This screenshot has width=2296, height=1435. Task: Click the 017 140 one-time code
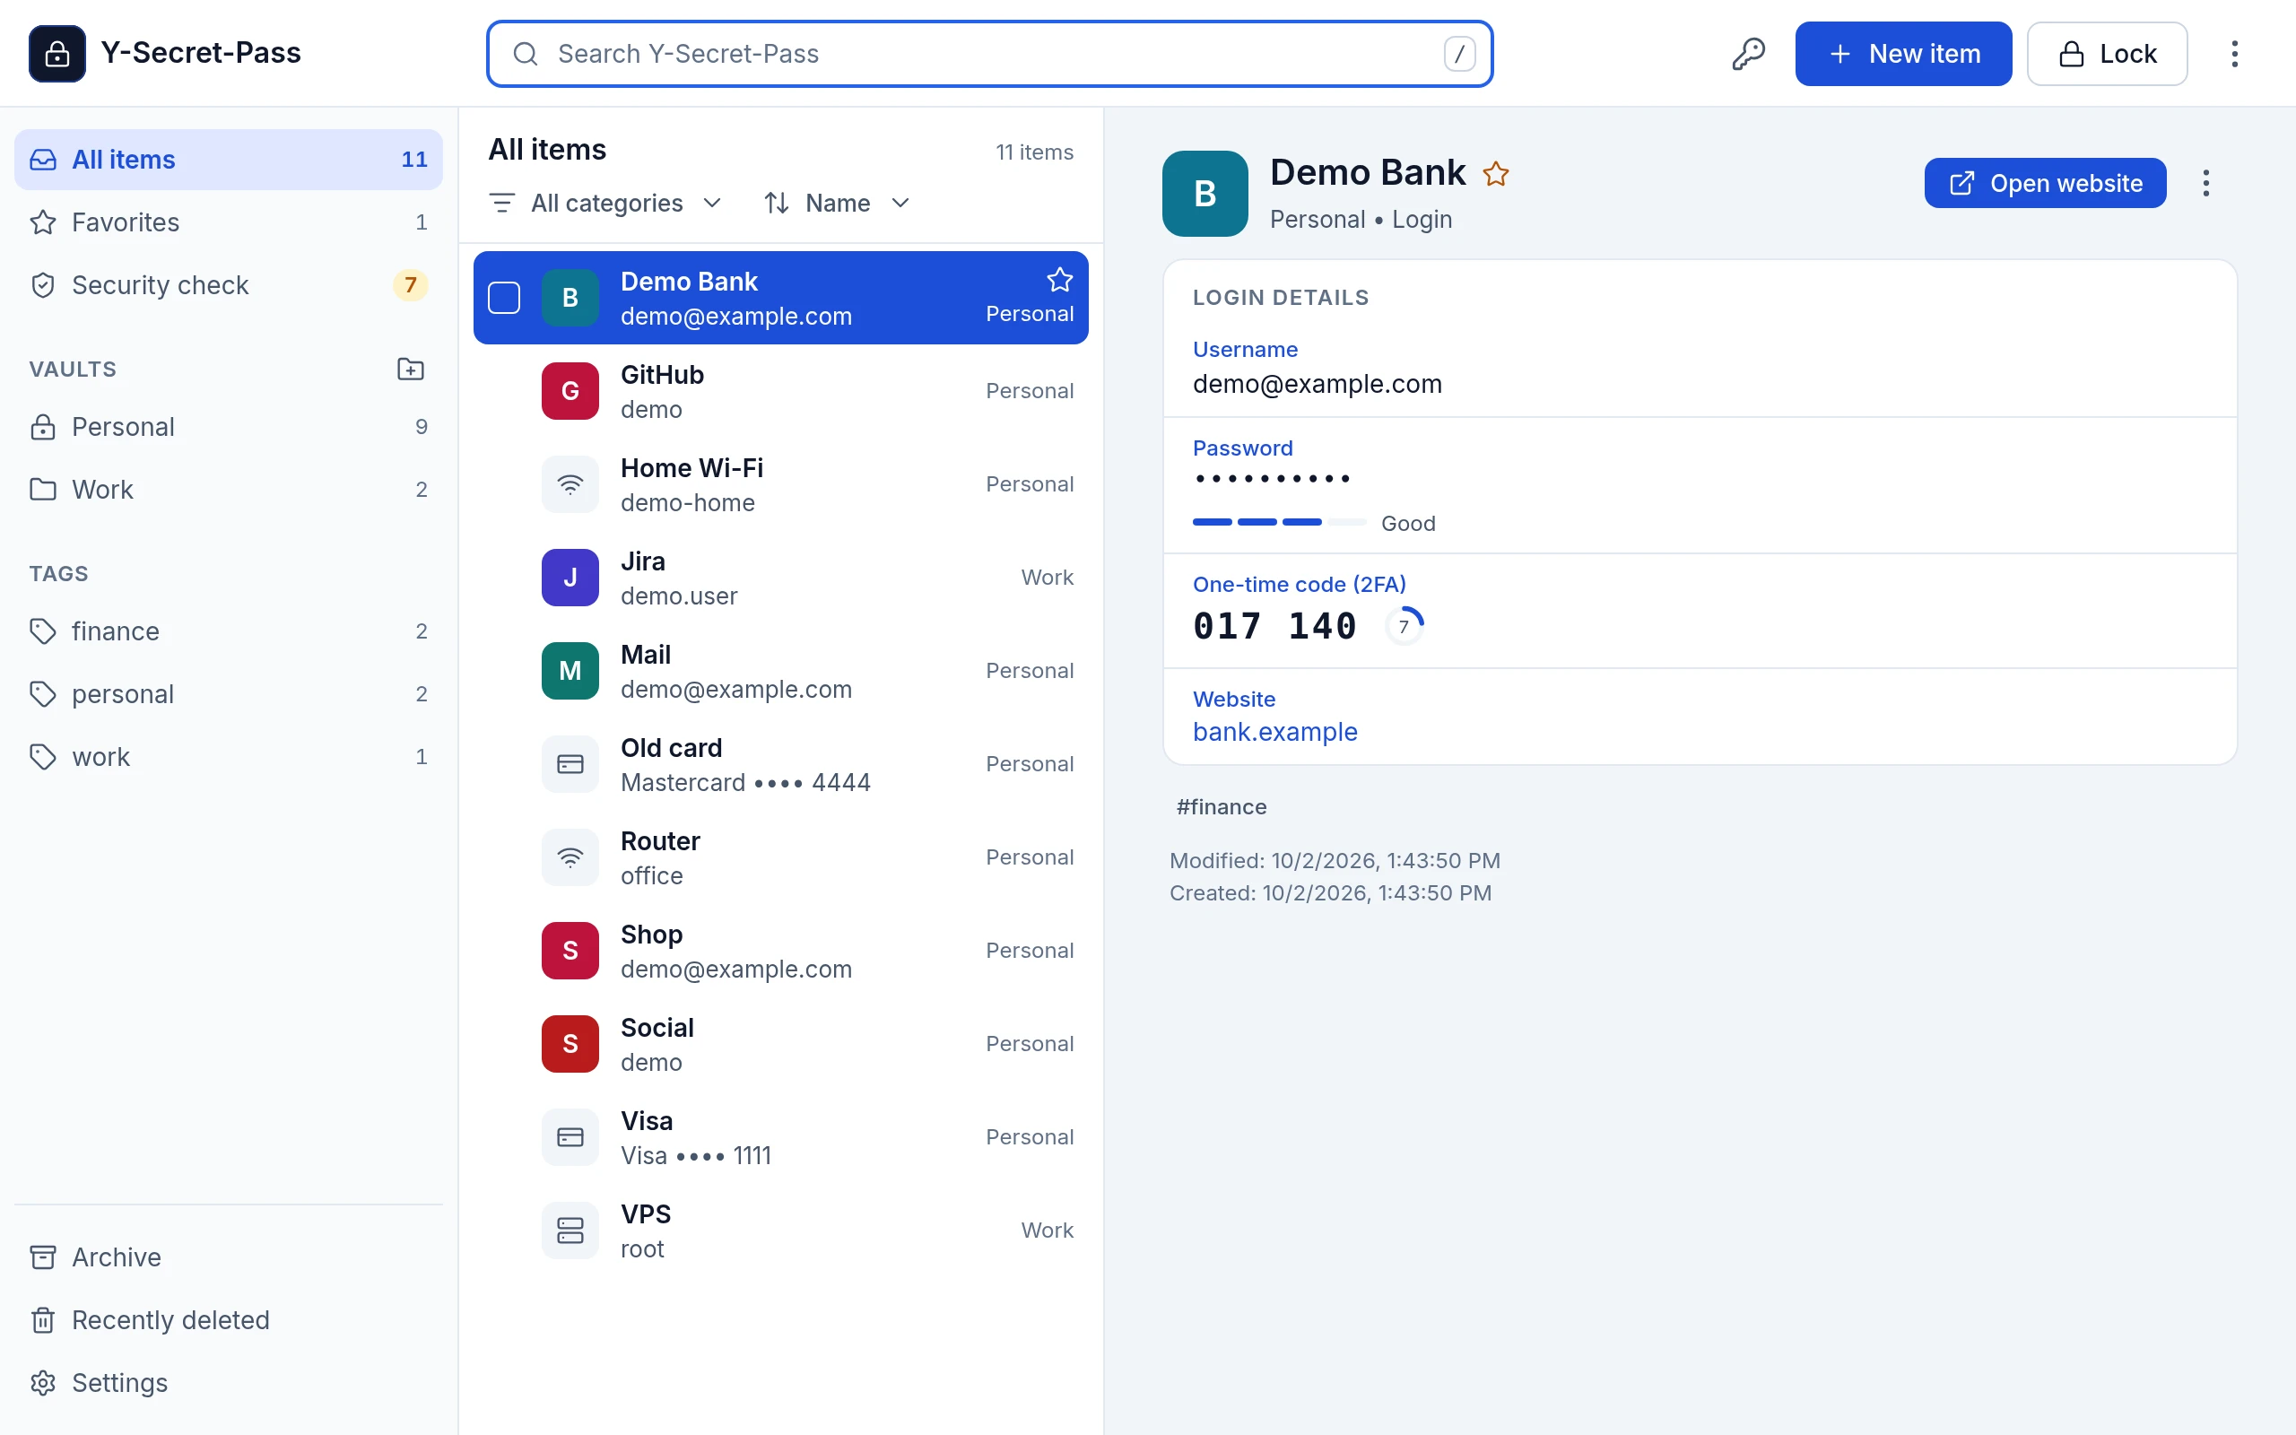pyautogui.click(x=1274, y=626)
